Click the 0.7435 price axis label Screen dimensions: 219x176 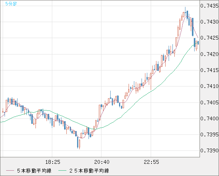point(209,6)
